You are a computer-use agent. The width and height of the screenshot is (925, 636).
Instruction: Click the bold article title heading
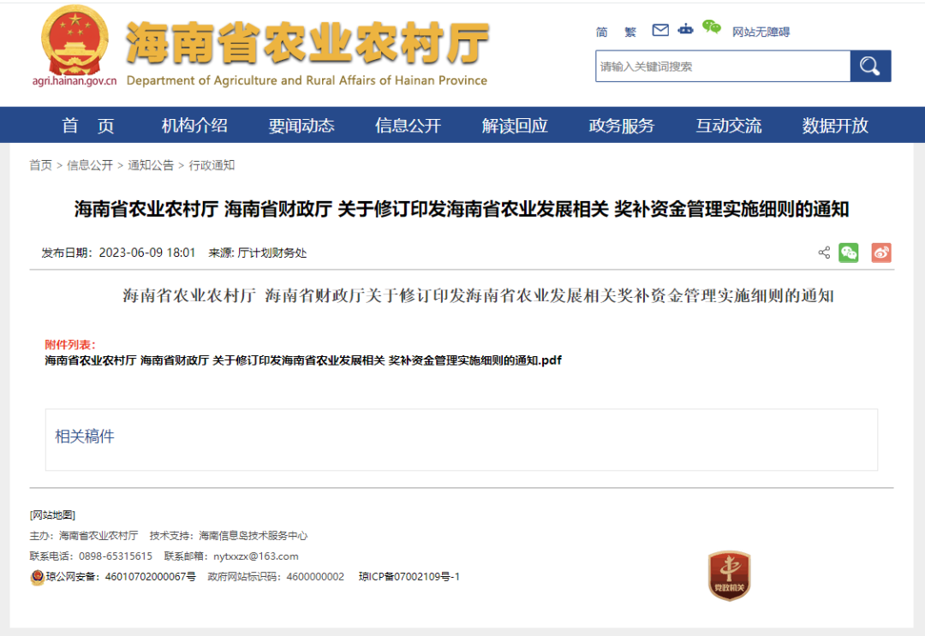pyautogui.click(x=462, y=209)
